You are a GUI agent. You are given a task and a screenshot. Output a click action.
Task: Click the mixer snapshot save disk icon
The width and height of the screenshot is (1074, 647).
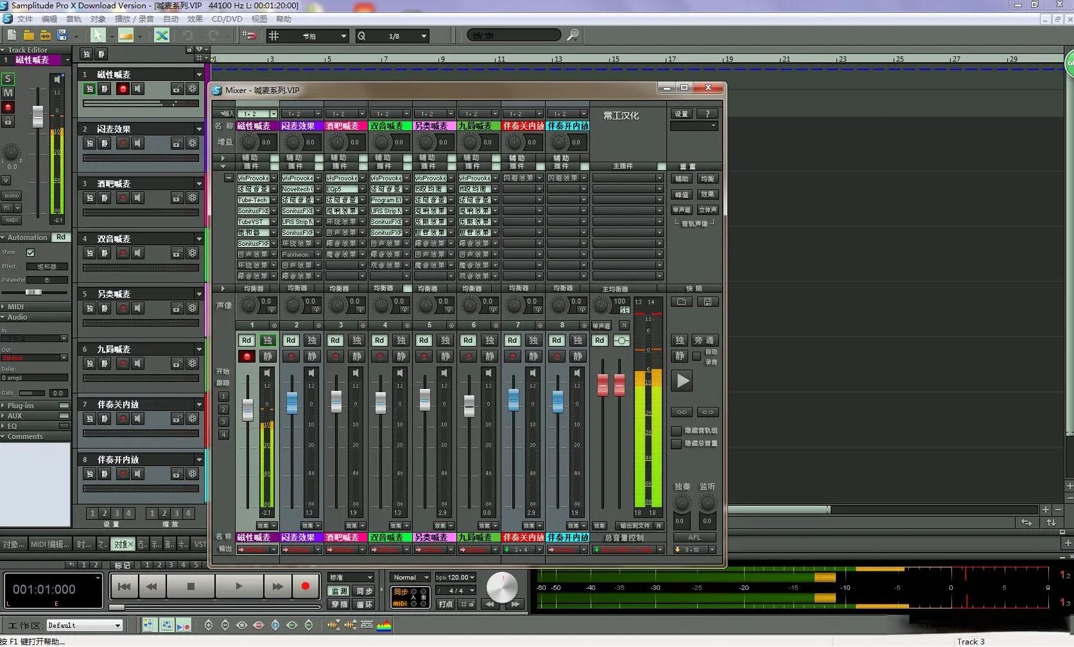point(707,302)
